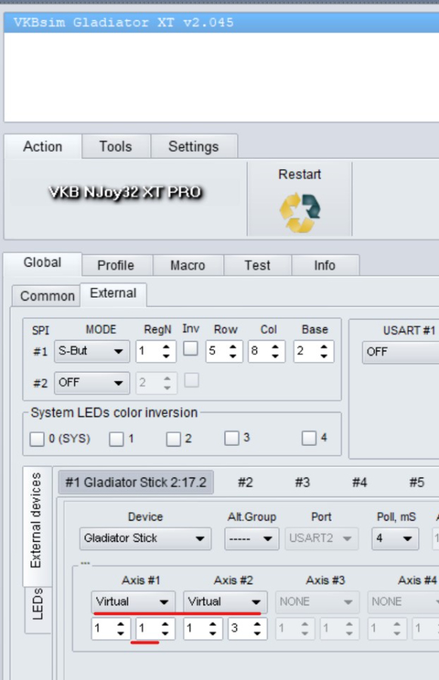
Task: Open the Settings tab
Action: [x=193, y=147]
